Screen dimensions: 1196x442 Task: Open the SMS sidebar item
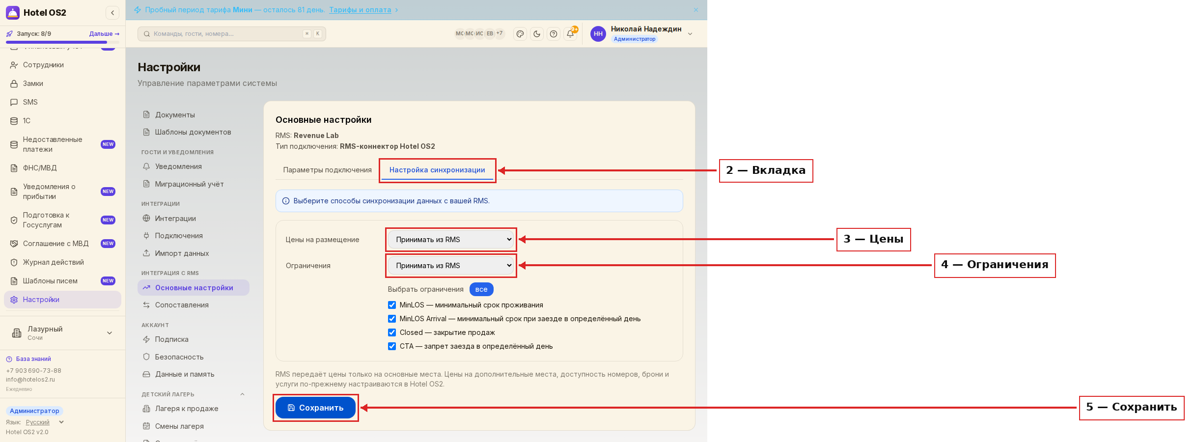[x=62, y=102]
